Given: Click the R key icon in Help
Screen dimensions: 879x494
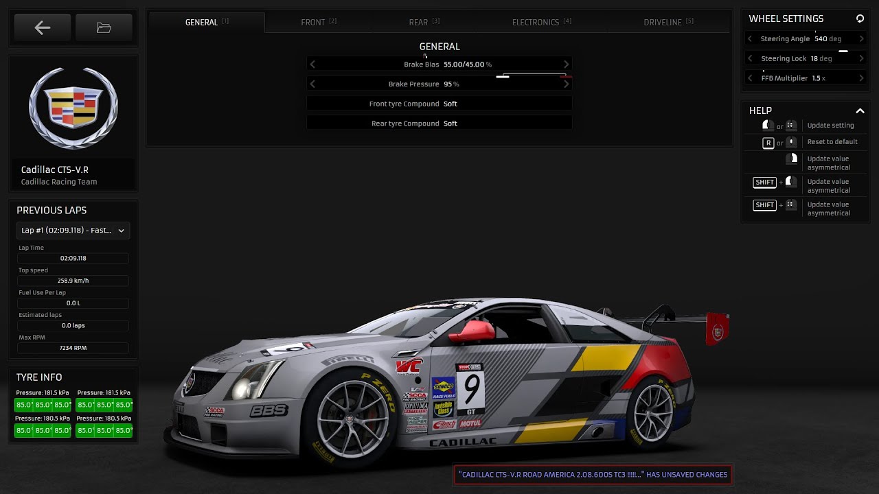Looking at the screenshot, I should (768, 143).
